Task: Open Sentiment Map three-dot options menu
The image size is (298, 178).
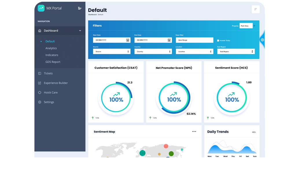Action: click(x=194, y=132)
